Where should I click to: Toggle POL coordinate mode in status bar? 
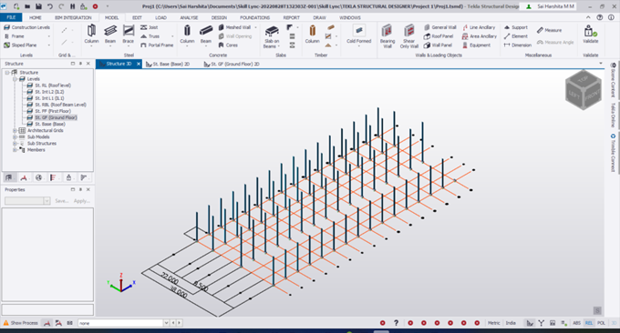[602, 323]
